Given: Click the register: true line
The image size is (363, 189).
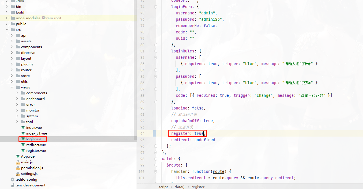Looking at the screenshot, I should [188, 133].
